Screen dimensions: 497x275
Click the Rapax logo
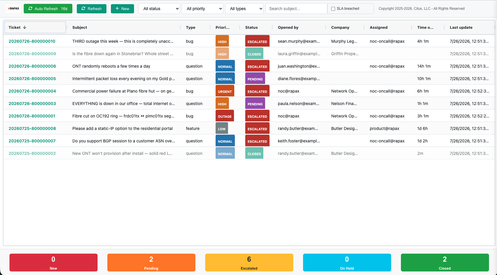(x=13, y=9)
